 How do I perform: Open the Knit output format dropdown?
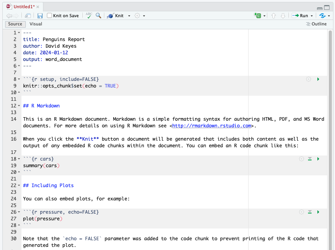129,16
